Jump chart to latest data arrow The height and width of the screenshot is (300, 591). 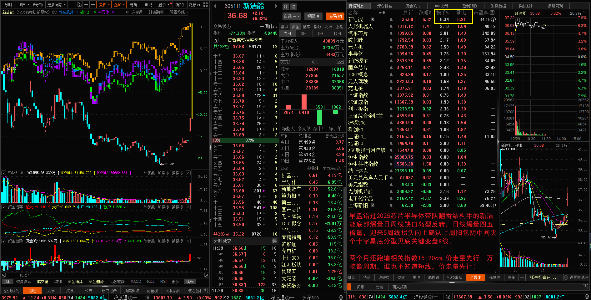click(x=207, y=275)
